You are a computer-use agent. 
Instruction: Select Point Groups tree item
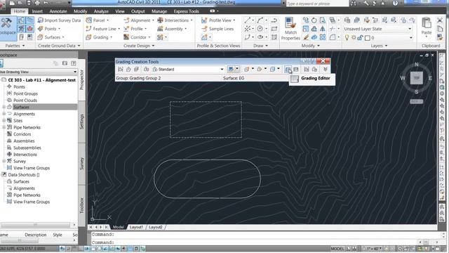pos(25,93)
